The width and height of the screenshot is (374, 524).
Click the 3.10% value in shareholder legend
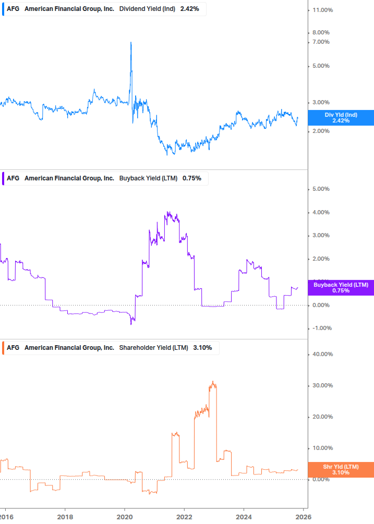tap(202, 348)
